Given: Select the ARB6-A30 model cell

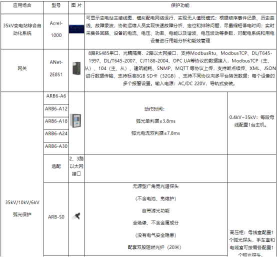Looking at the screenshot, I should click(56, 148).
